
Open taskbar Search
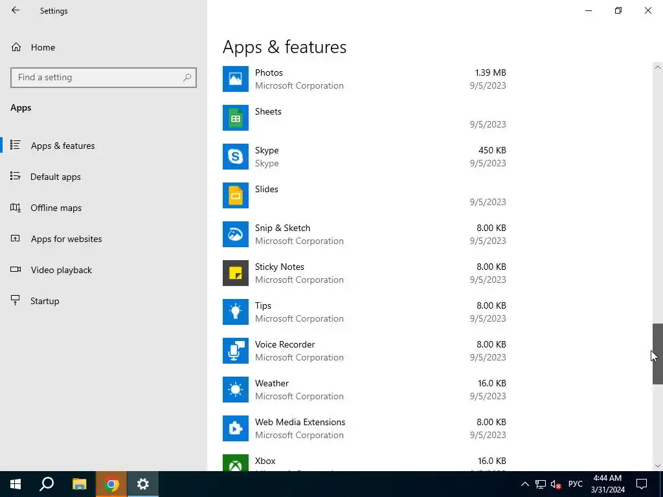47,484
